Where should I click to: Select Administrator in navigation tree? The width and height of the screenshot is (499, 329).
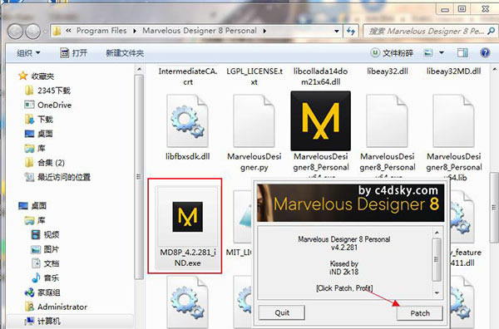click(x=56, y=307)
